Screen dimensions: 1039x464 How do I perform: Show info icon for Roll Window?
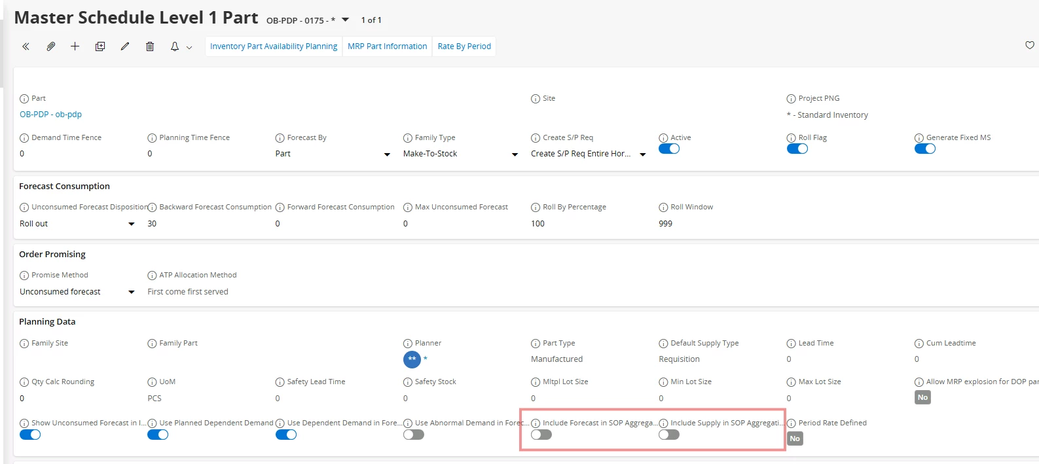click(x=663, y=207)
